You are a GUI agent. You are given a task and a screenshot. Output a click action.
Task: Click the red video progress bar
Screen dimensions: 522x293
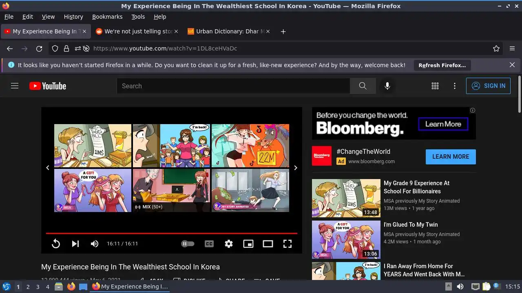[x=171, y=234]
